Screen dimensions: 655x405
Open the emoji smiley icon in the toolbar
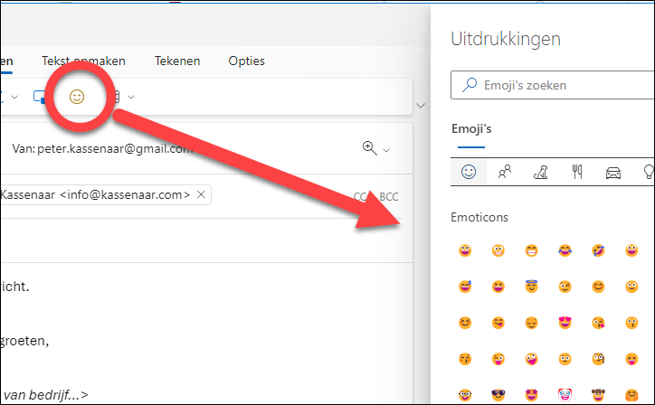pos(76,97)
